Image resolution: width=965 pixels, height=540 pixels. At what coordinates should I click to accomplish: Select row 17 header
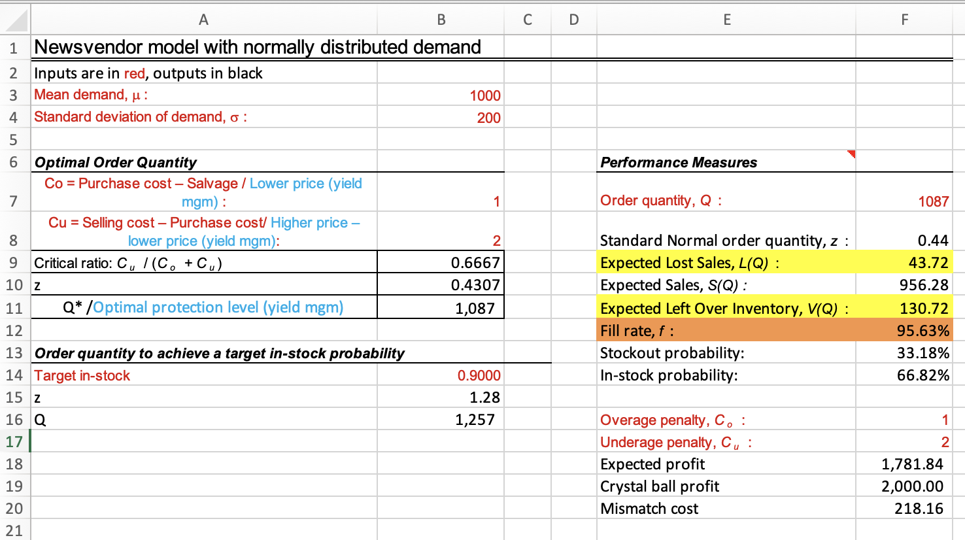coord(14,442)
